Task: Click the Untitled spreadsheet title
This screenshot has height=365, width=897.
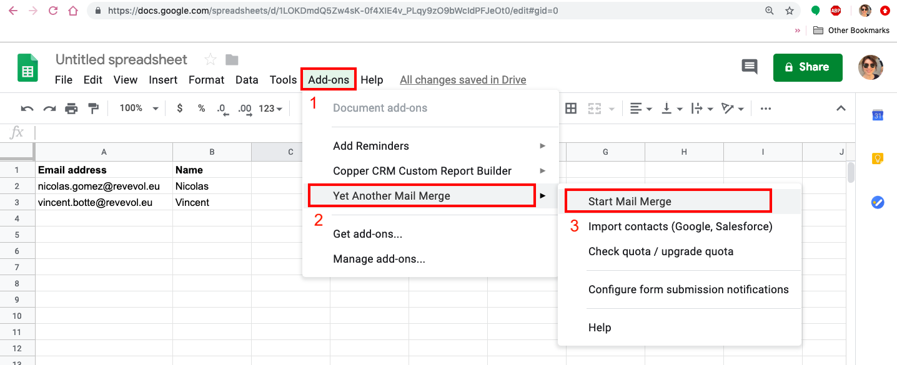Action: pyautogui.click(x=121, y=59)
